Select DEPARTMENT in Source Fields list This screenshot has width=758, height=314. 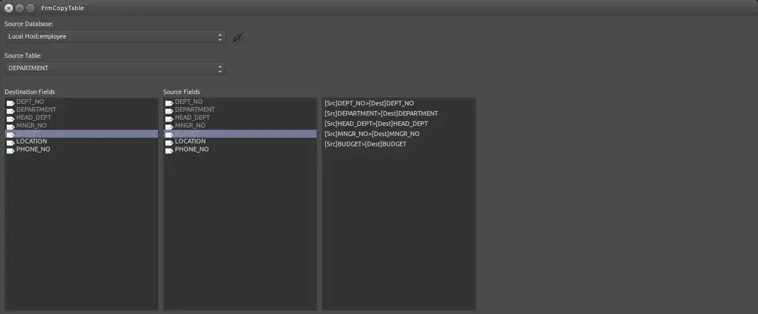pyautogui.click(x=195, y=110)
